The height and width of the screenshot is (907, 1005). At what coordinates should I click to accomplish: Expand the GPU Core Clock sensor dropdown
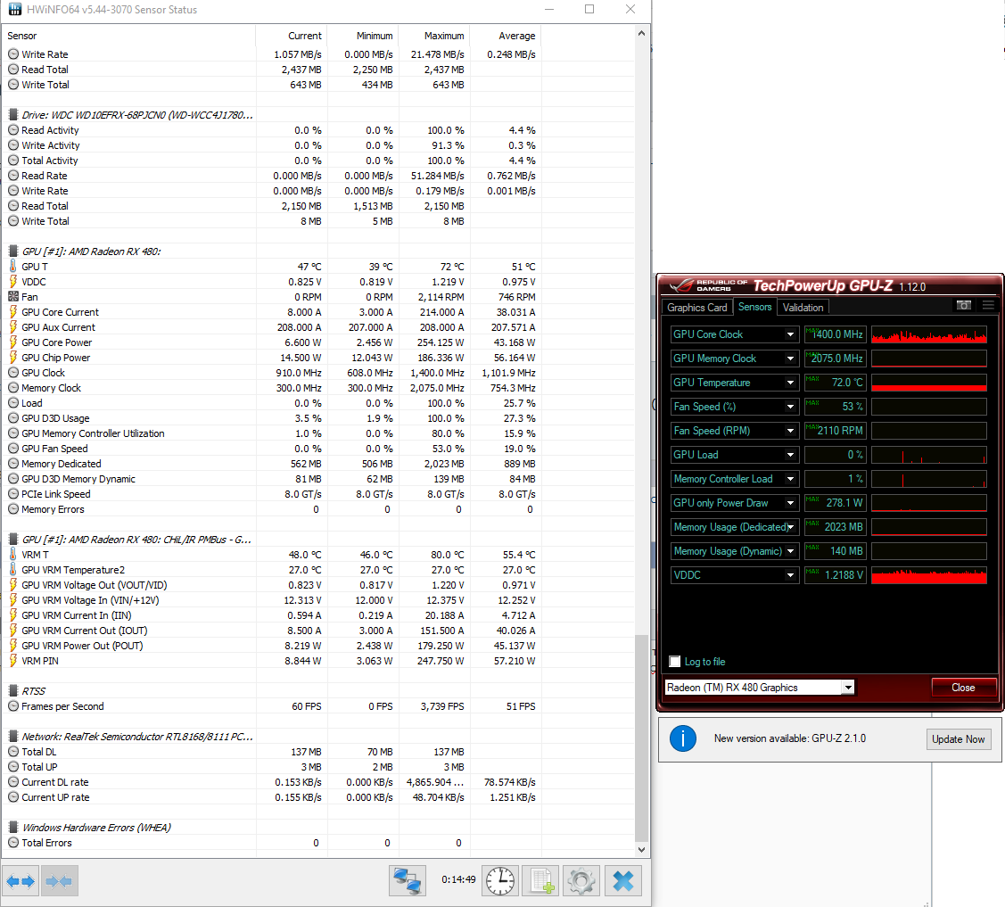point(790,334)
